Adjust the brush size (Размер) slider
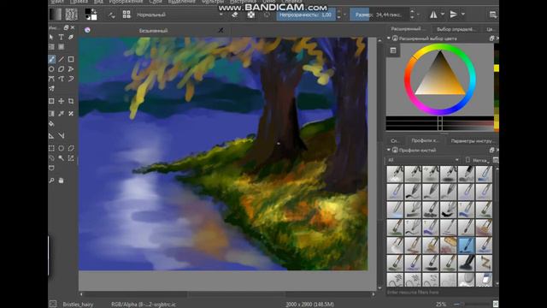The width and height of the screenshot is (547, 308). pos(379,15)
